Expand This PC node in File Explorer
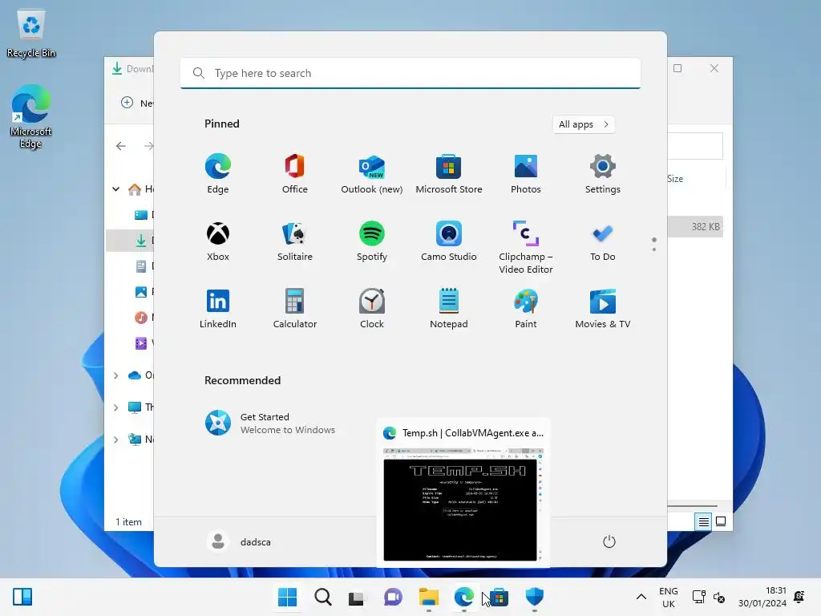The width and height of the screenshot is (821, 616). pos(115,407)
